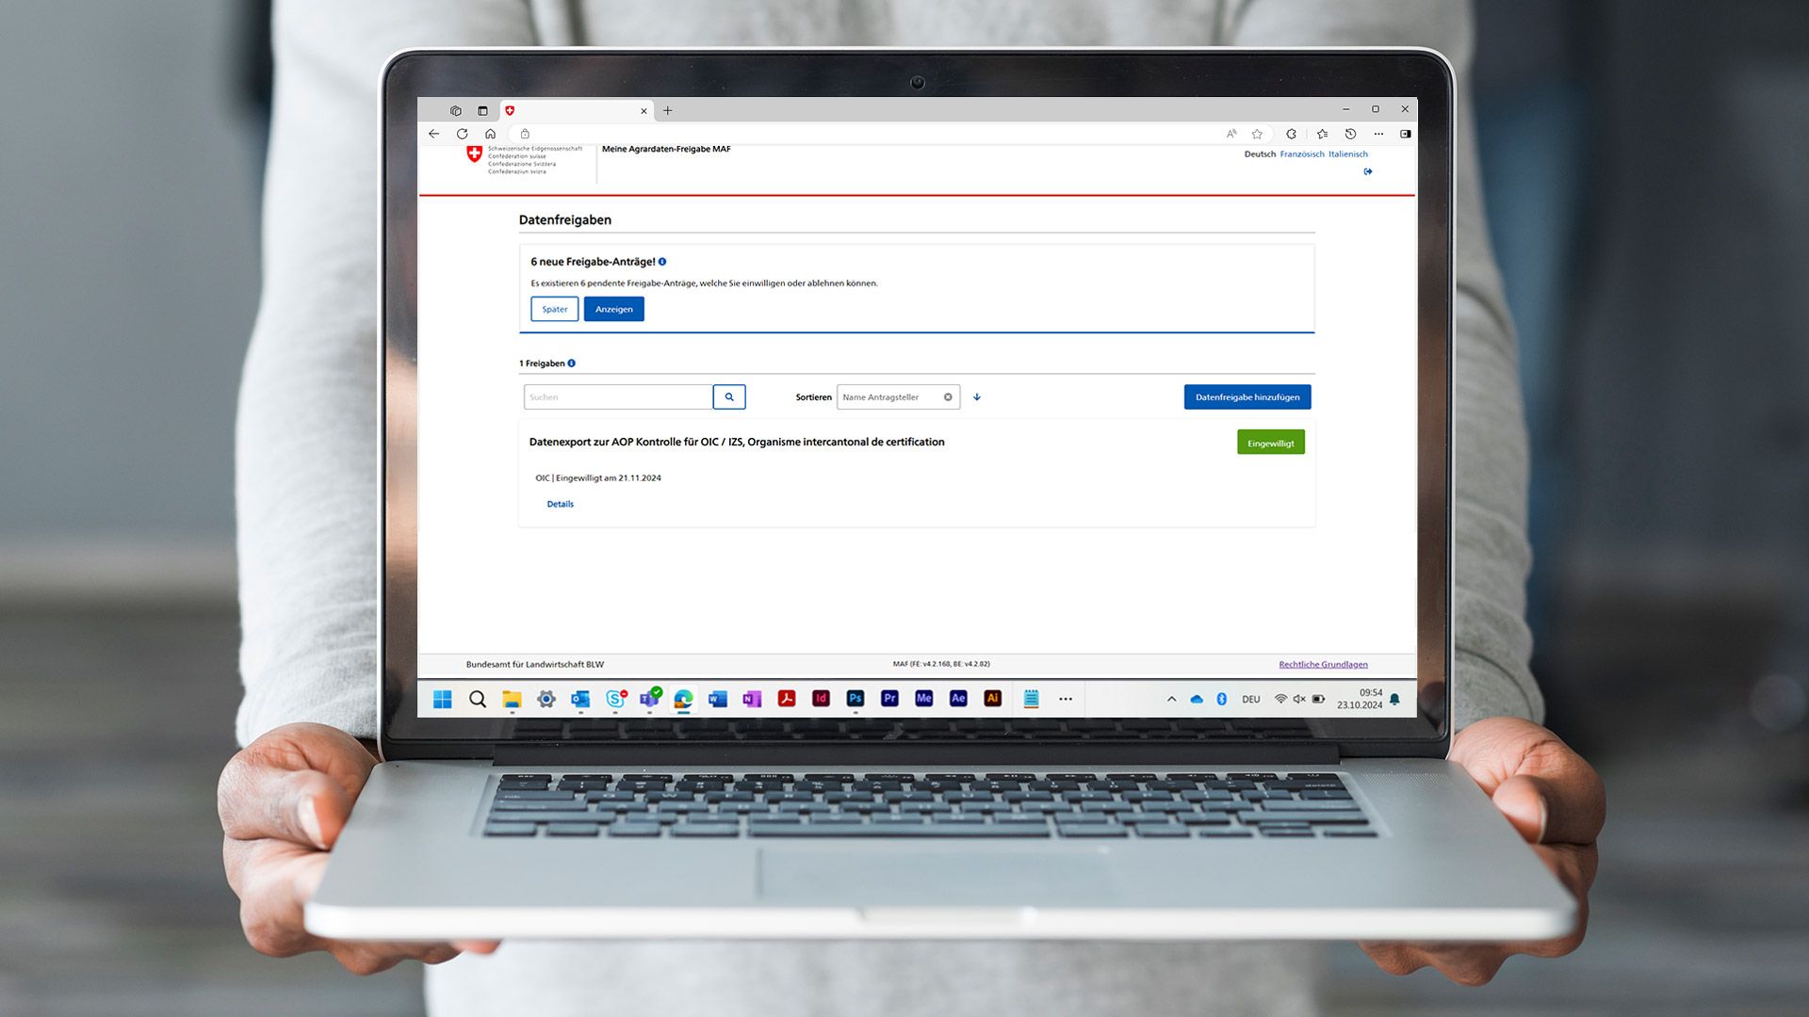Click the clear/X icon in sort dropdown
Image resolution: width=1809 pixels, height=1017 pixels.
tap(949, 396)
